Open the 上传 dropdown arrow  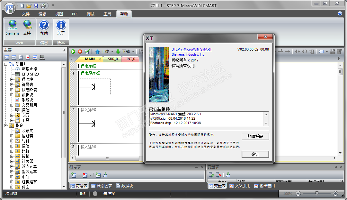point(112,52)
